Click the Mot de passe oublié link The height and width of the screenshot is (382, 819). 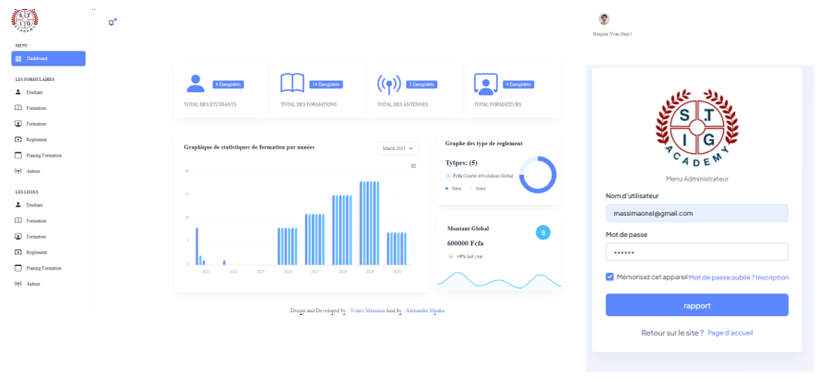coord(721,277)
